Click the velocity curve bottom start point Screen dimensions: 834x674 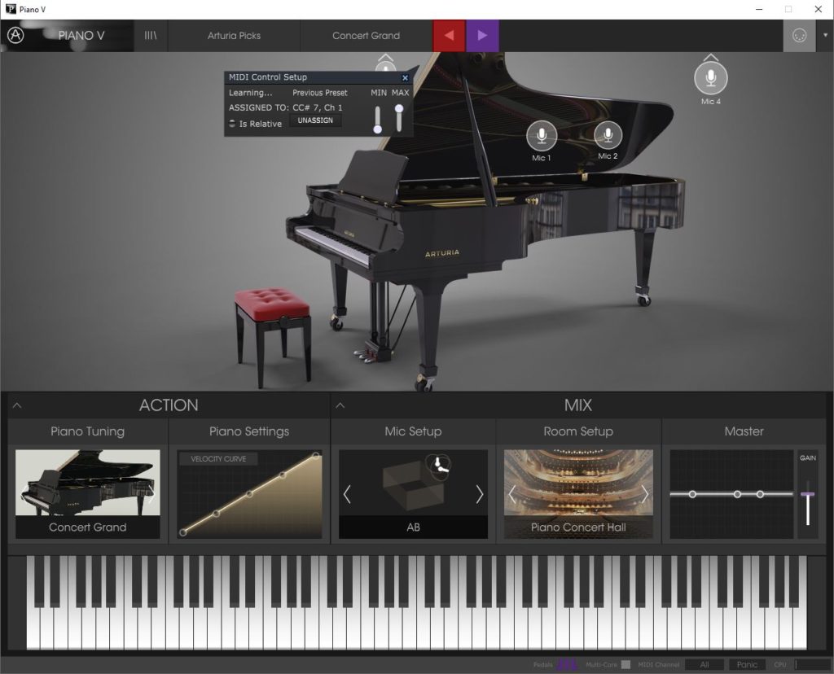click(x=183, y=532)
